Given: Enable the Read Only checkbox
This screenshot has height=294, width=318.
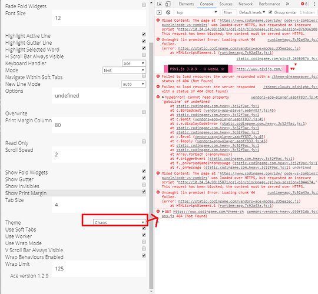Looking at the screenshot, I should tap(144, 141).
